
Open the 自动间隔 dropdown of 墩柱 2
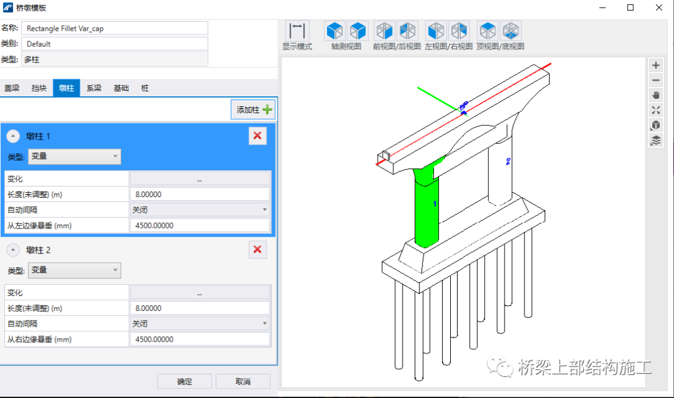point(200,324)
